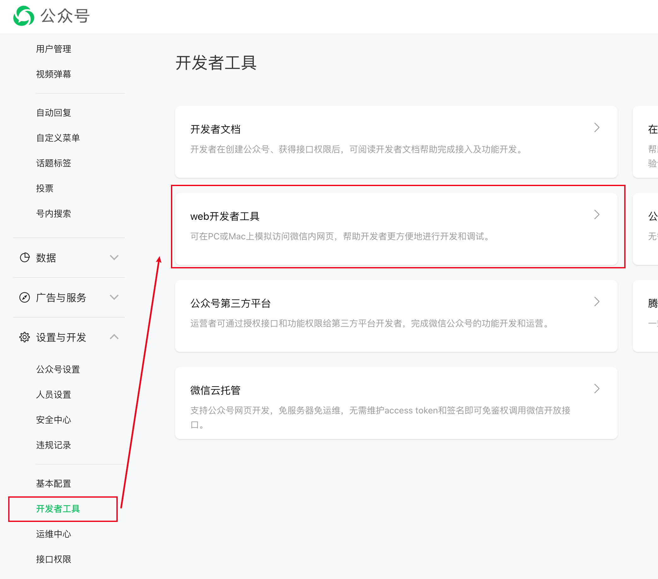Viewport: 658px width, 579px height.
Task: Expand the 数据 menu chevron
Action: (x=114, y=257)
